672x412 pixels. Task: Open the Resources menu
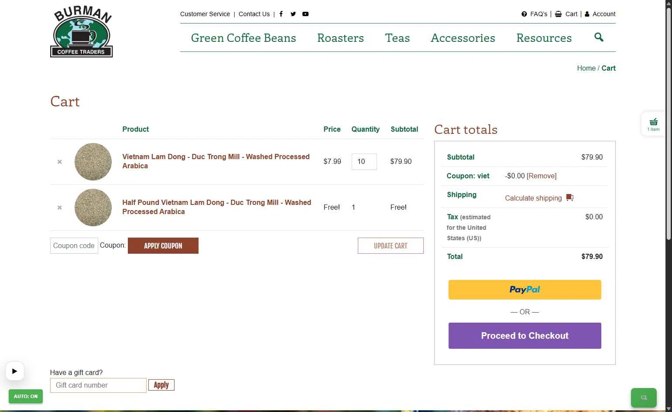coord(544,38)
